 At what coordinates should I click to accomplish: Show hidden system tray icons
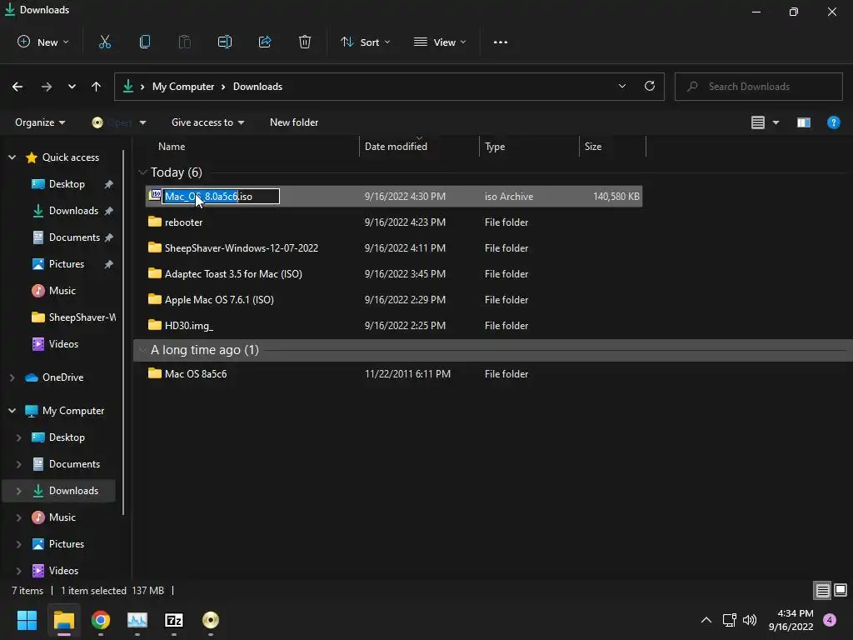[706, 620]
